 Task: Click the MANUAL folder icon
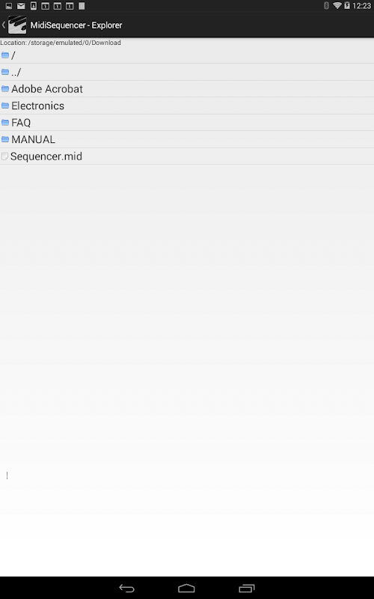[5, 139]
